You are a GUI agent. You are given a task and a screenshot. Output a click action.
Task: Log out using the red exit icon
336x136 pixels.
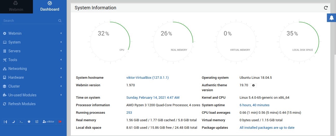click(60, 121)
